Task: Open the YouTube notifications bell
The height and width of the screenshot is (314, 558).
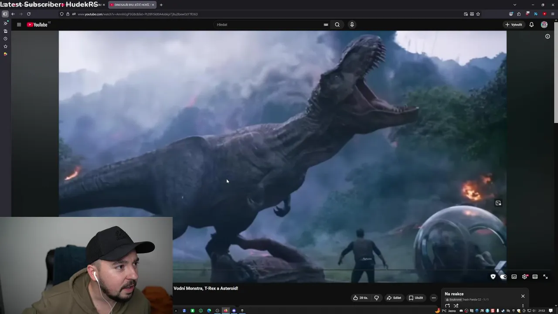Action: tap(531, 24)
